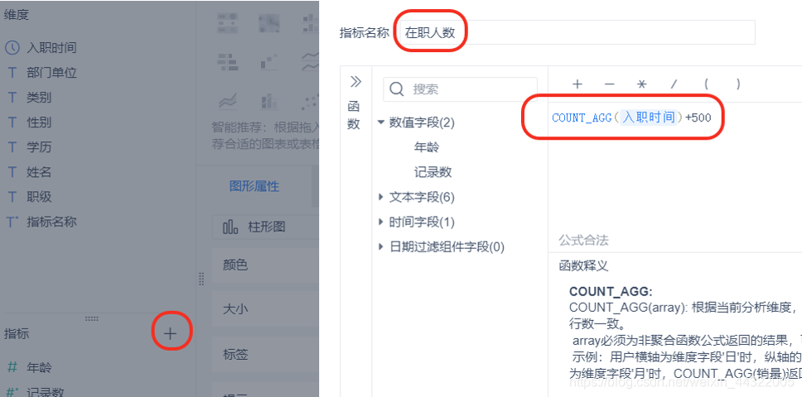Expand the 时间字段(1) tree group

[380, 222]
